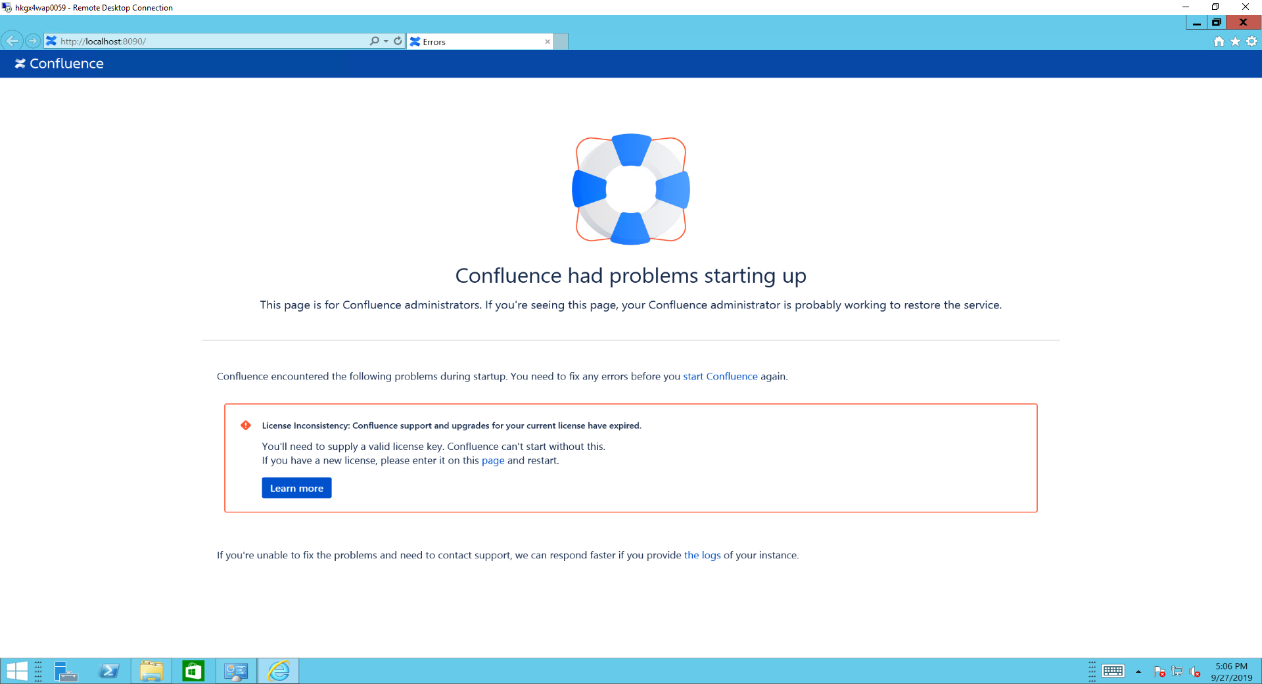The height and width of the screenshot is (684, 1262).
Task: Open the license 'page' link
Action: 493,460
